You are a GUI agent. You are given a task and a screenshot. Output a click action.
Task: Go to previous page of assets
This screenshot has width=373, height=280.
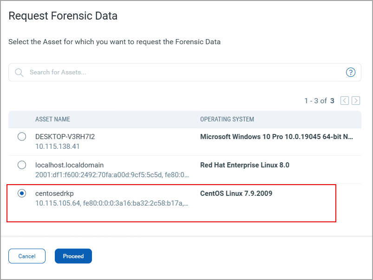pos(345,100)
